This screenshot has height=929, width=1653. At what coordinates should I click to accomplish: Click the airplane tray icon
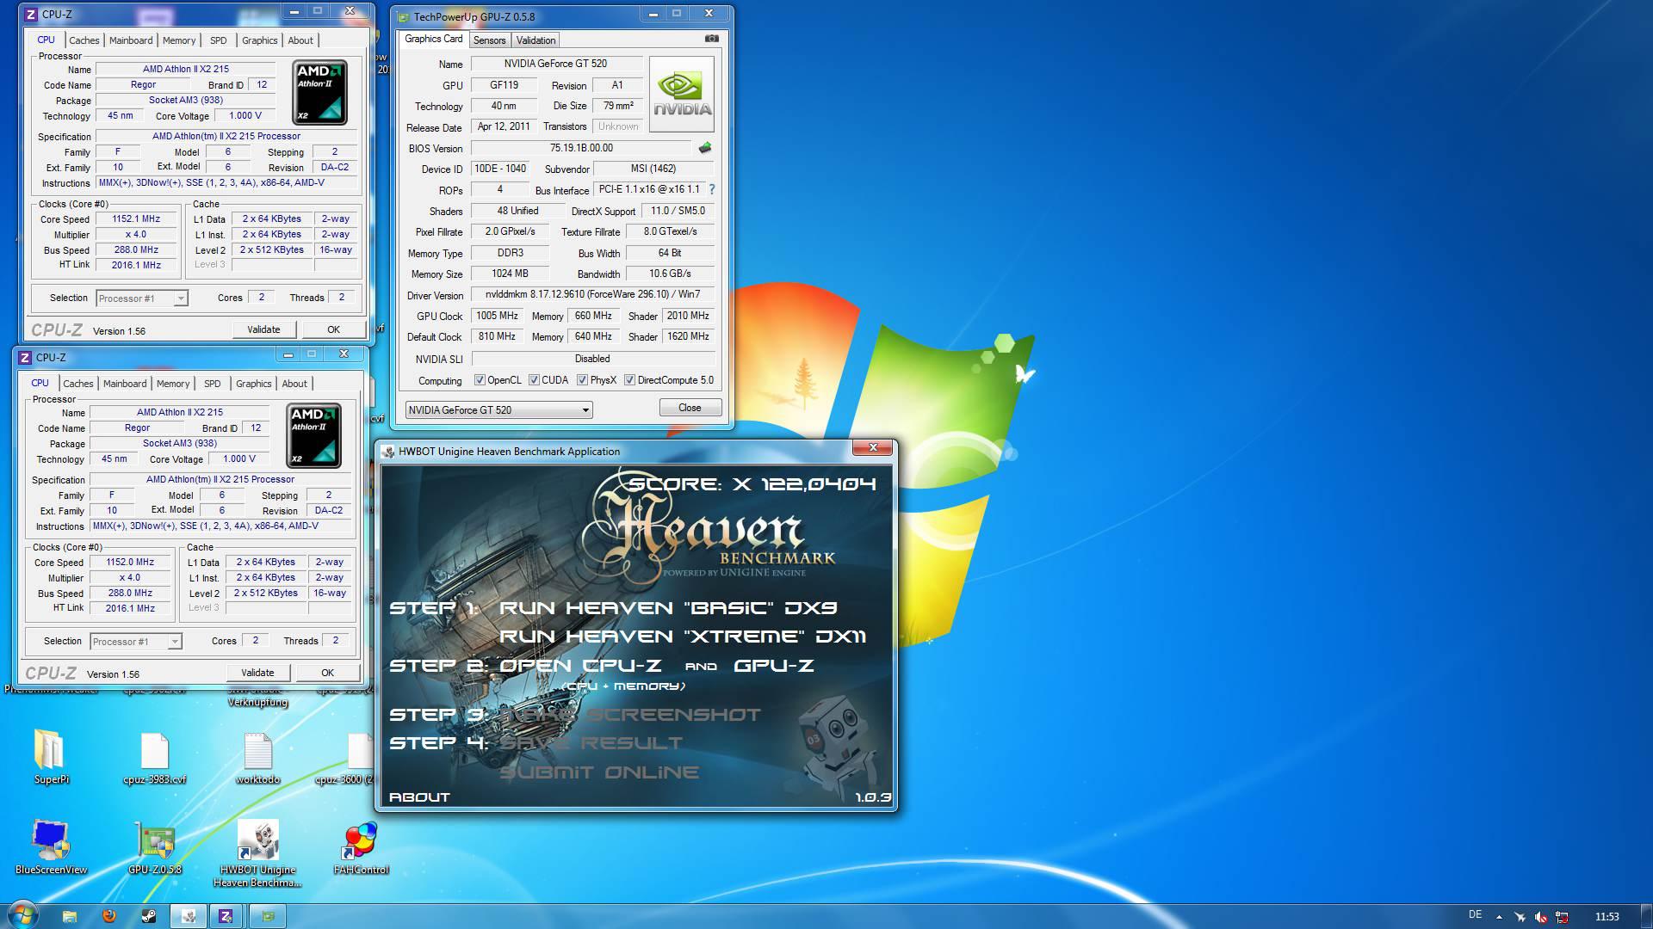click(1520, 917)
